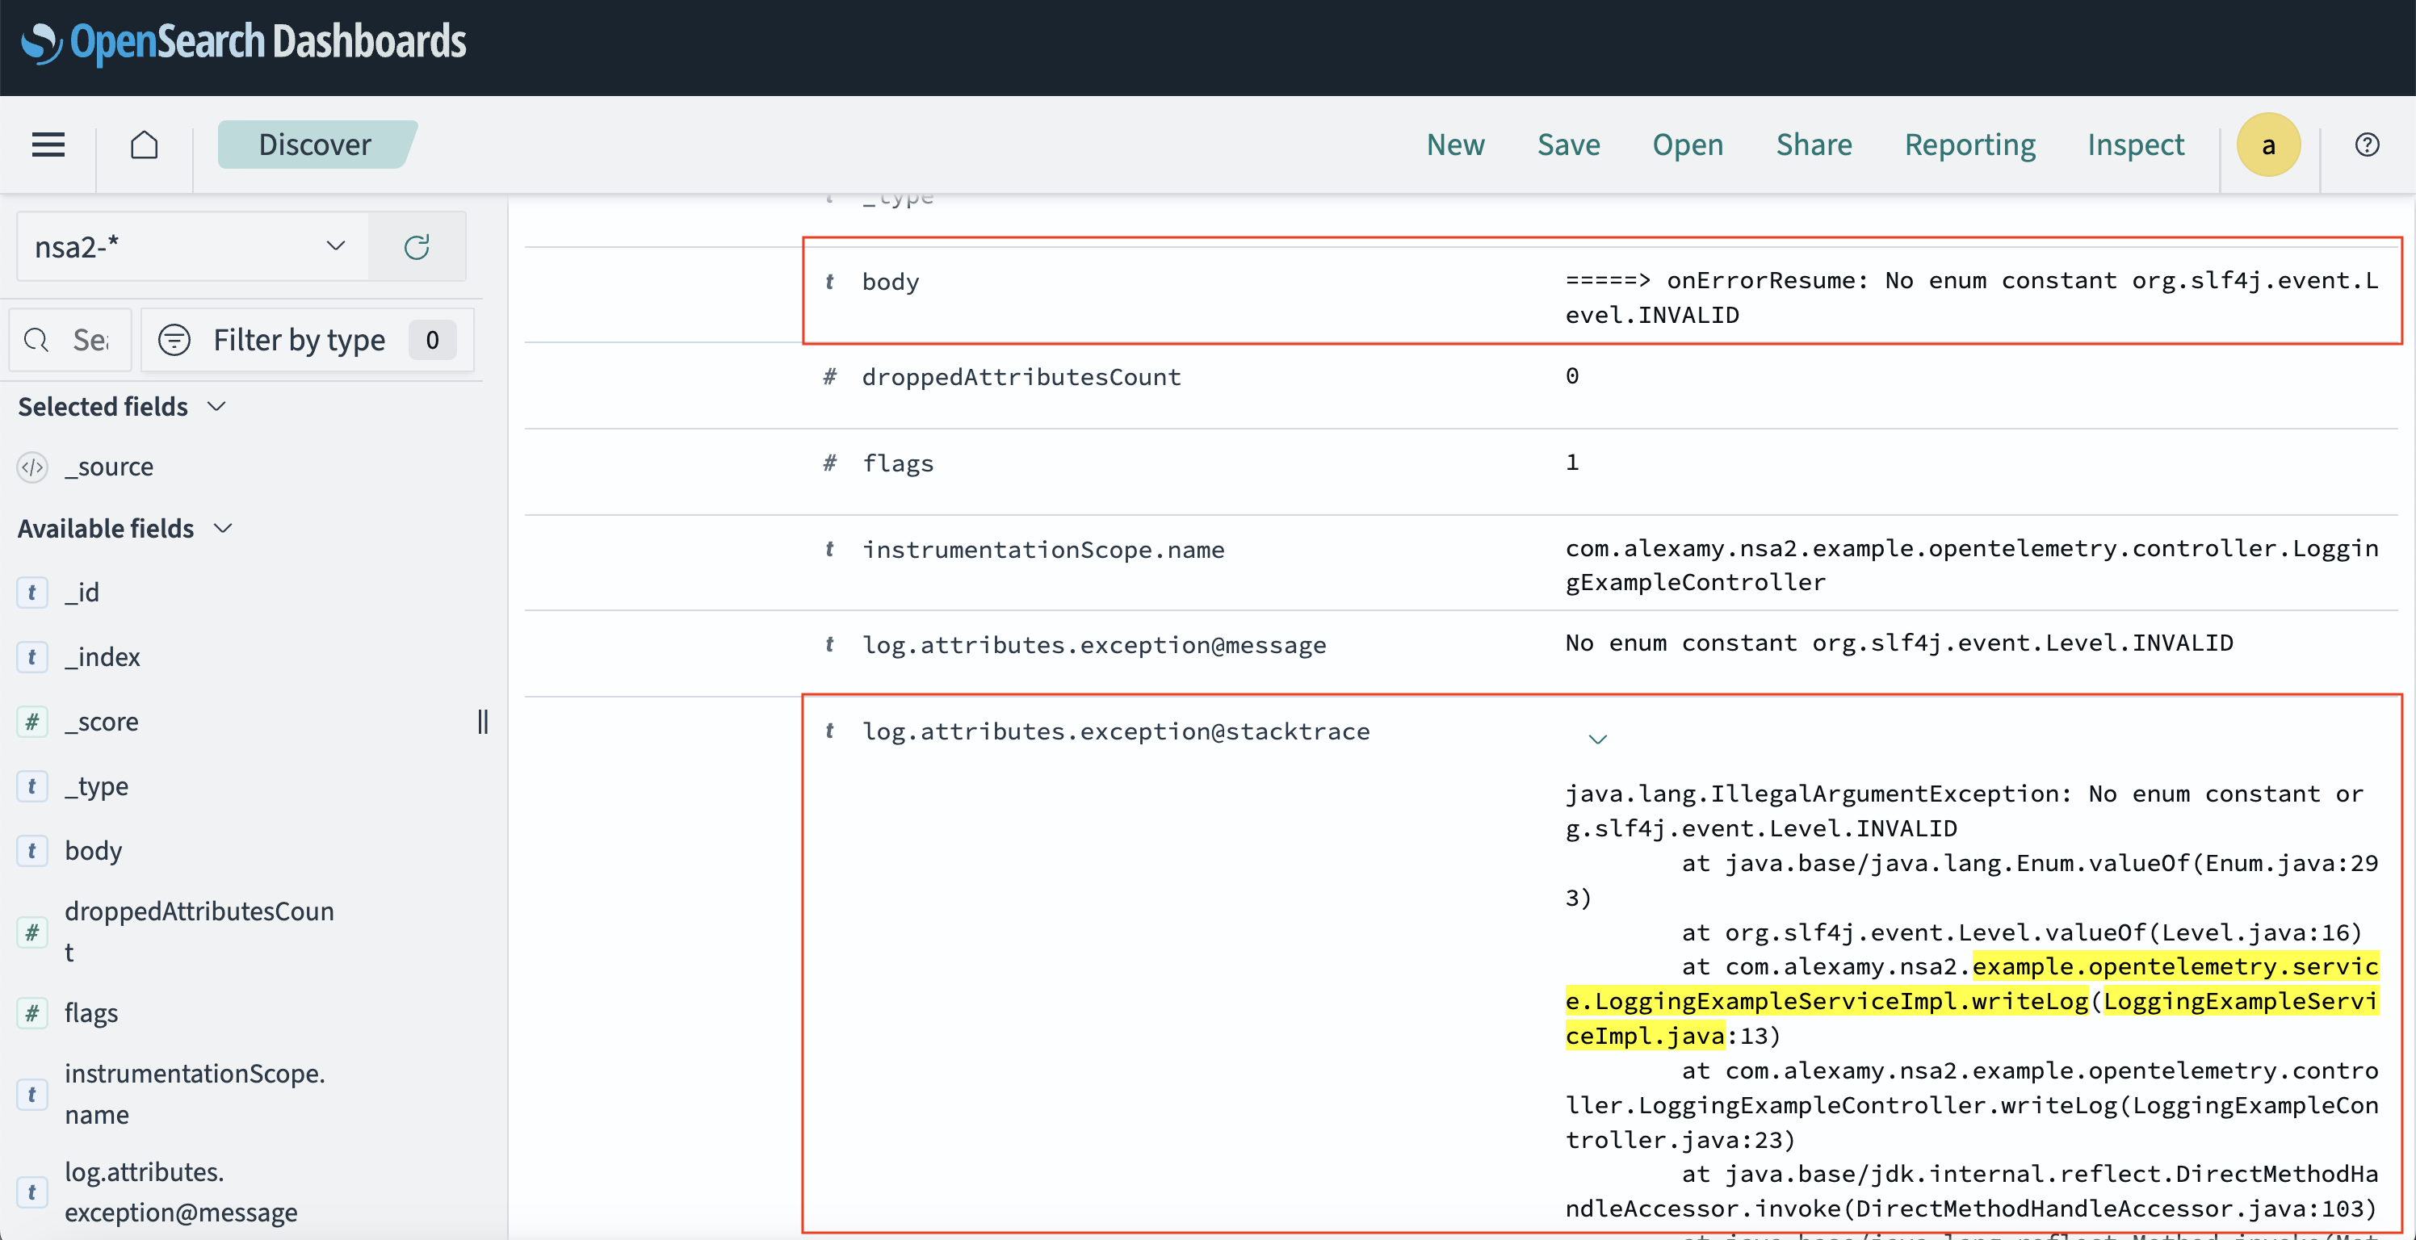Image resolution: width=2416 pixels, height=1240 pixels.
Task: Click the number icon of droppedAttributesCount row
Action: (x=829, y=377)
